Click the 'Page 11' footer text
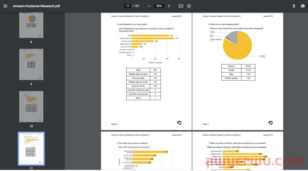This screenshot has width=308, height=171. coord(206,124)
